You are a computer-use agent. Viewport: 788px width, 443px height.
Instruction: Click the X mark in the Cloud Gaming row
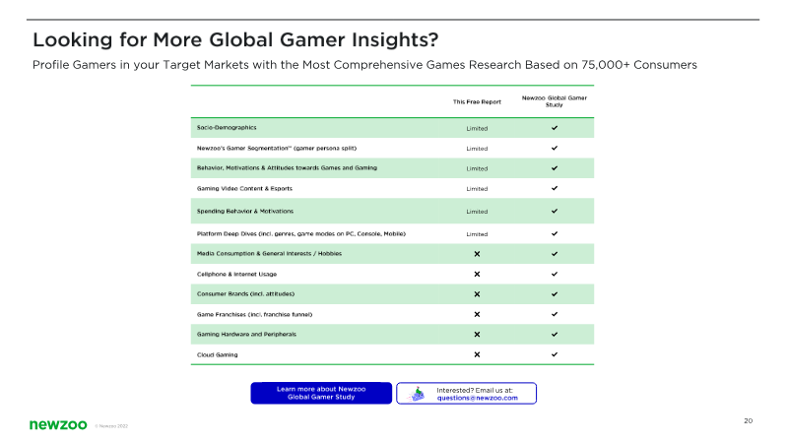(477, 354)
